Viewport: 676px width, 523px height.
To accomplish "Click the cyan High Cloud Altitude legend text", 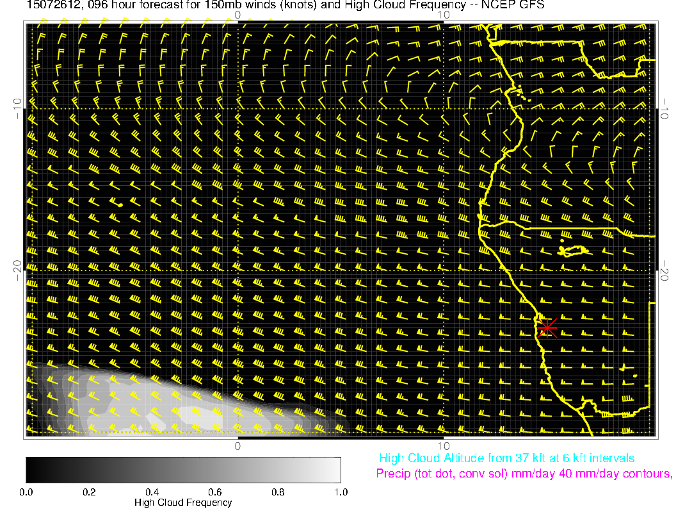I will [x=506, y=458].
